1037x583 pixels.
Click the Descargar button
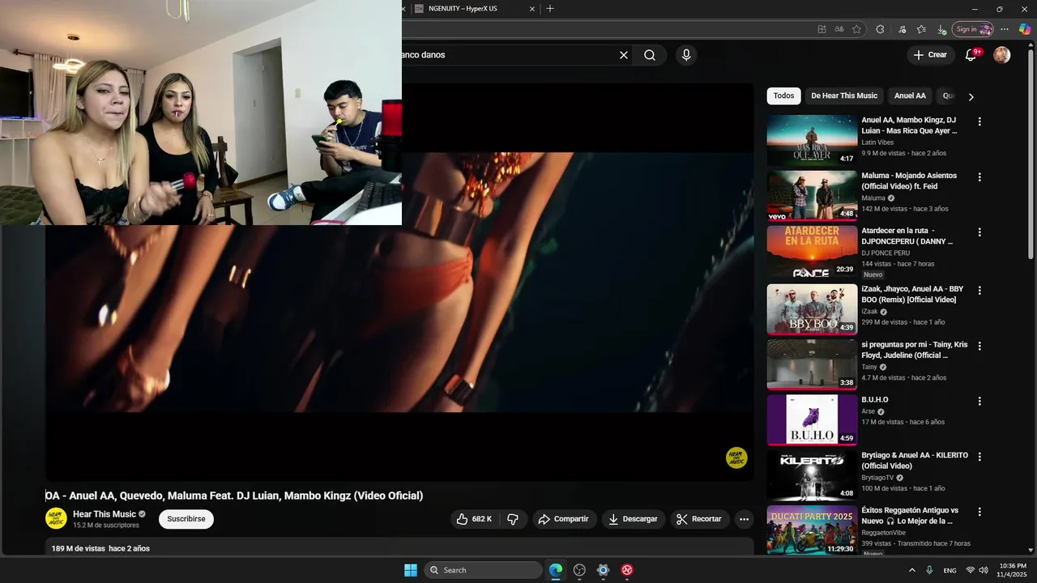pyautogui.click(x=633, y=519)
